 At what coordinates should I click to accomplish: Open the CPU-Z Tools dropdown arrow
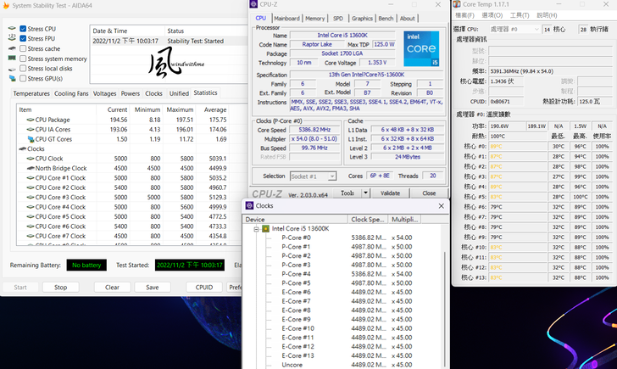(365, 193)
